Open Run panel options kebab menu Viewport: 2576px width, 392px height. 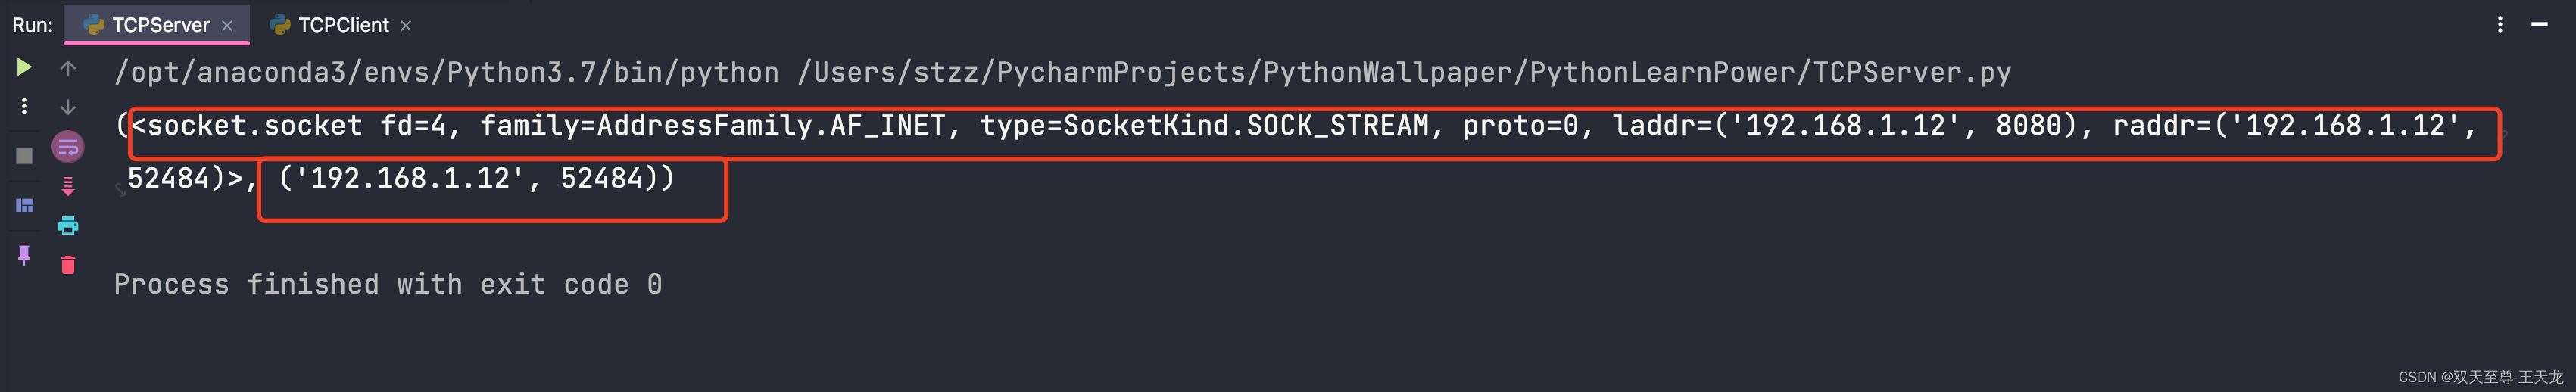coord(2500,24)
